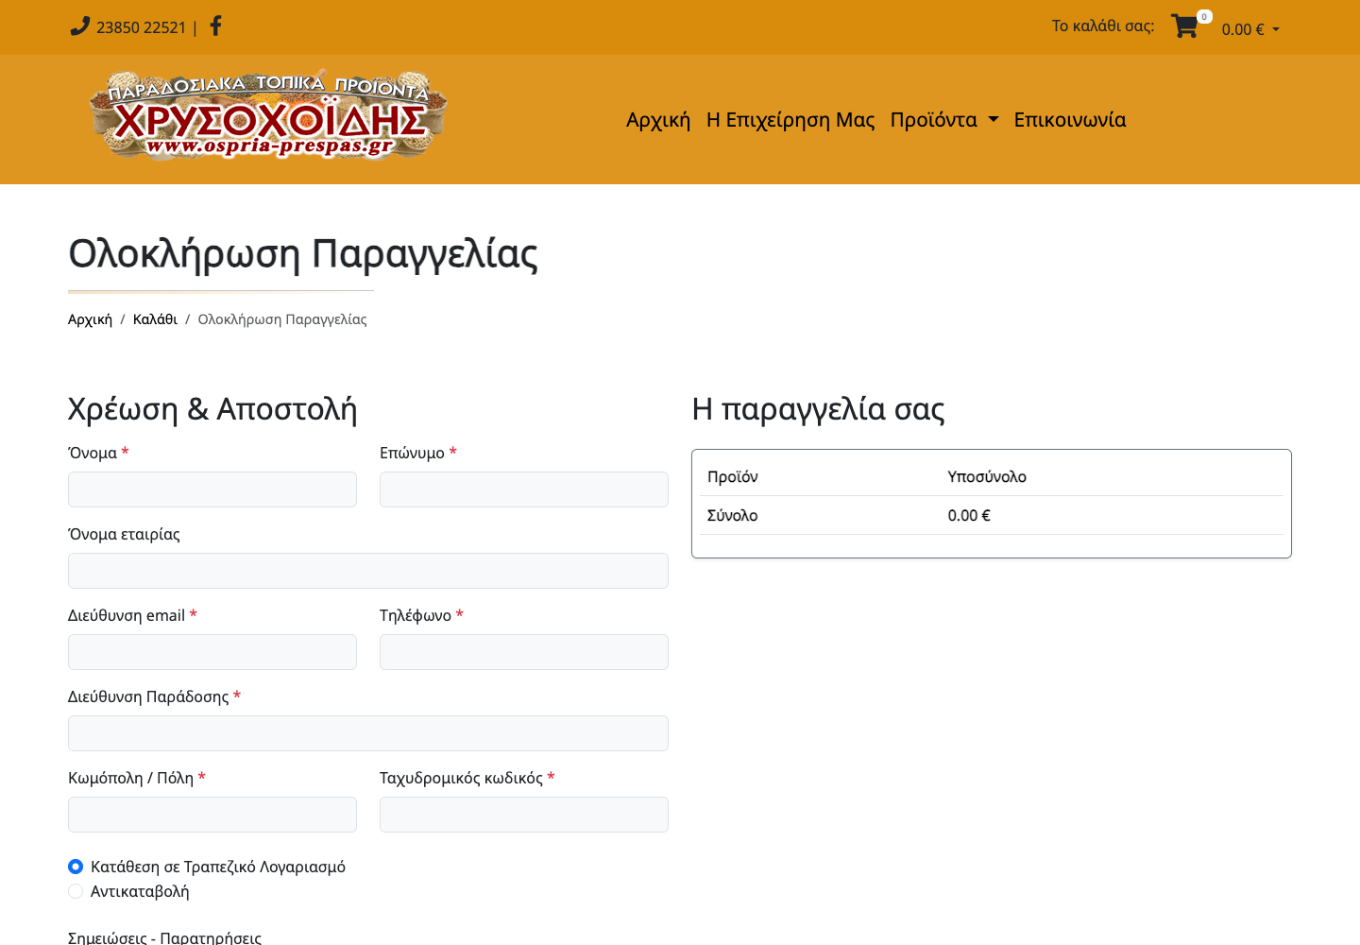This screenshot has height=945, width=1360.
Task: Click the Η παραγγελία σας heading
Action: pos(818,409)
